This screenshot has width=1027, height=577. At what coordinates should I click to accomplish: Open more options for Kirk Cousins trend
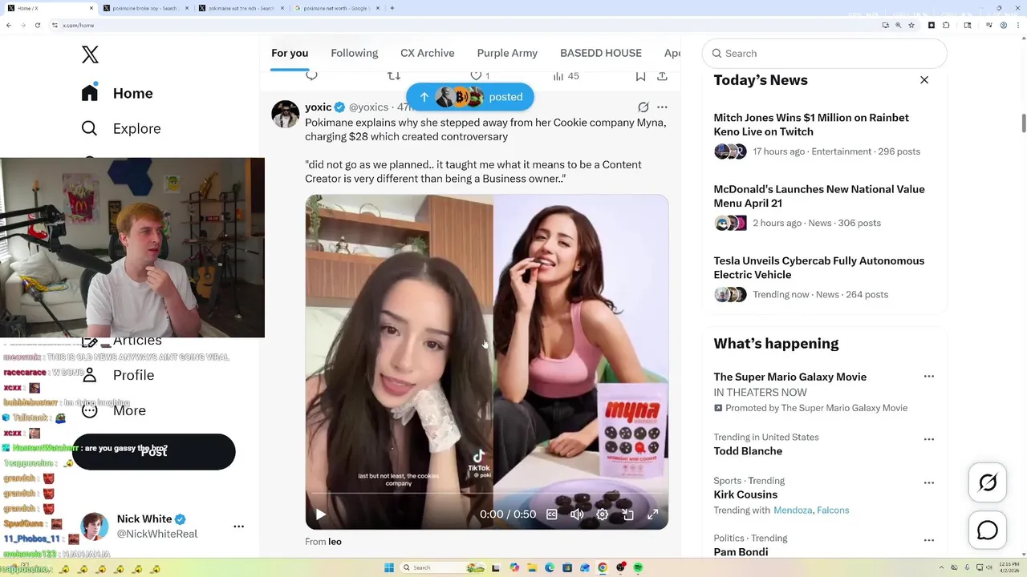click(929, 482)
